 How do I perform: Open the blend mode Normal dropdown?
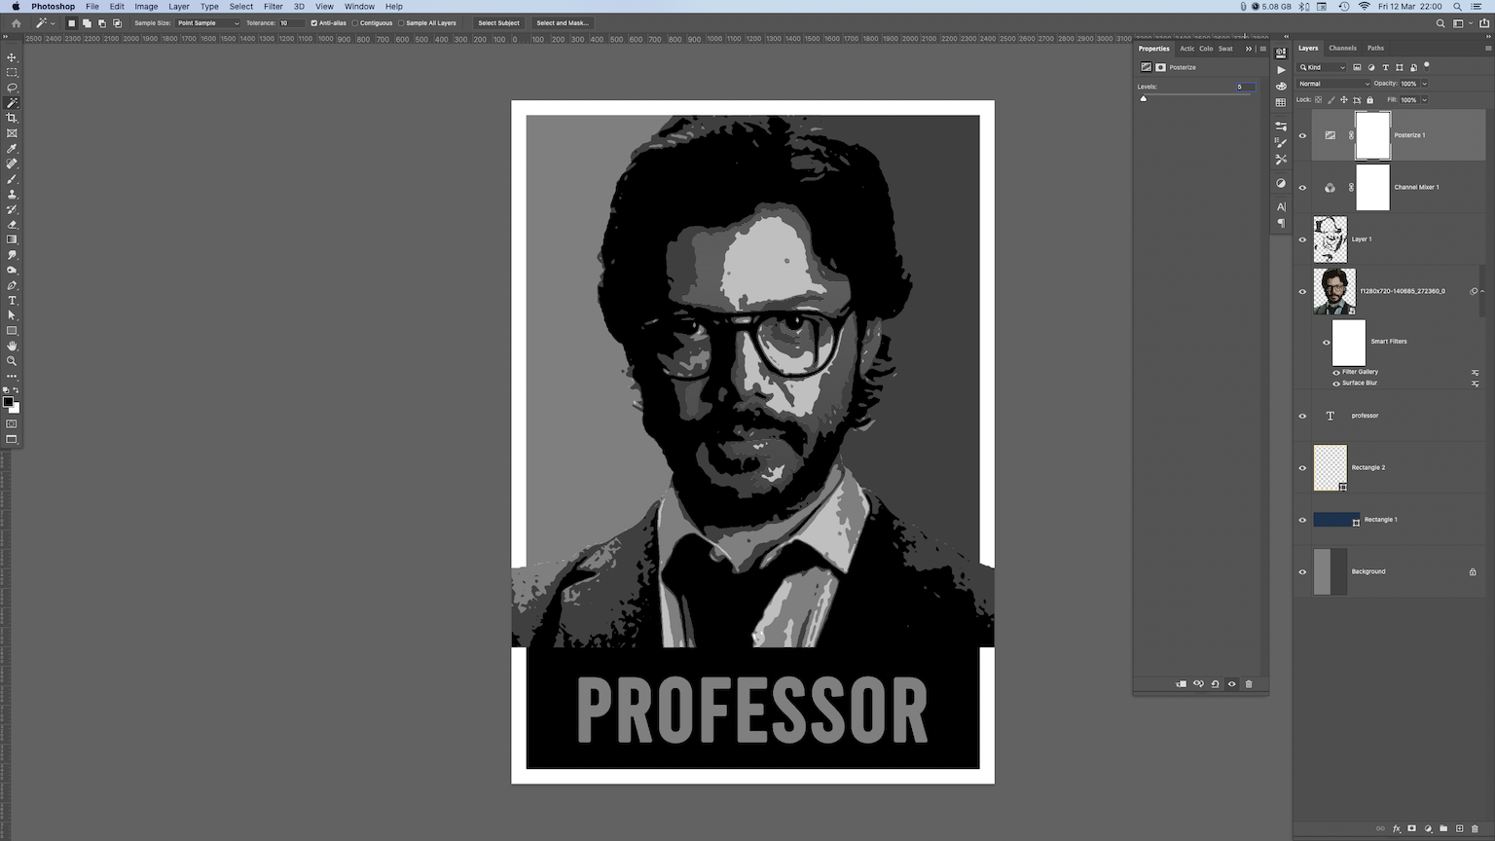pyautogui.click(x=1334, y=84)
